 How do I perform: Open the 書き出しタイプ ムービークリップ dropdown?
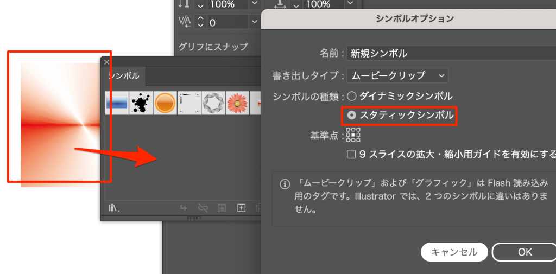point(397,75)
